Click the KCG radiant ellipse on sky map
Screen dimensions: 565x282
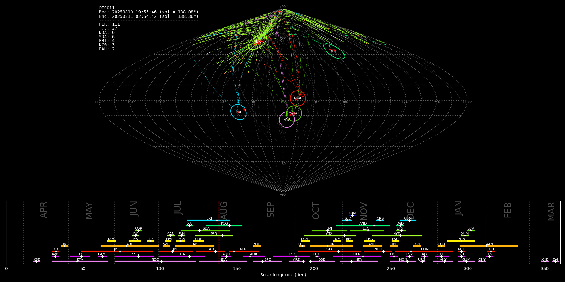[x=334, y=51]
